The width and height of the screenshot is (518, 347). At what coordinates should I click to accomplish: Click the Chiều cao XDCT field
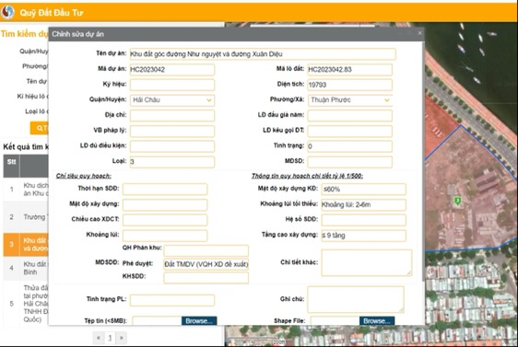[165, 220]
